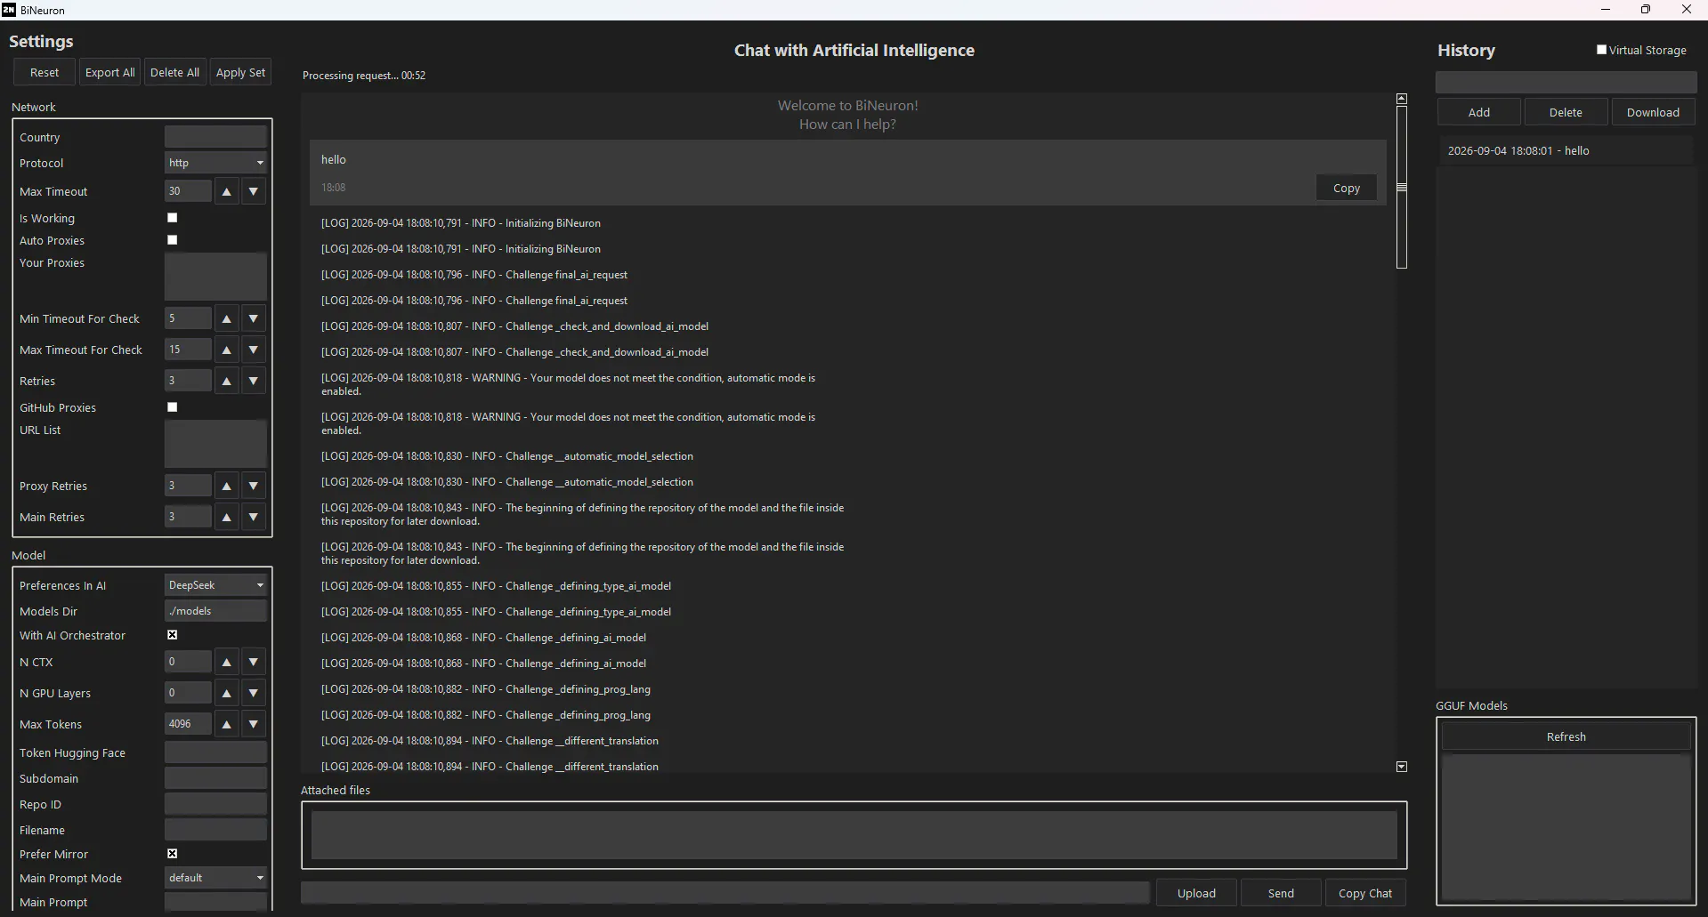
Task: Click Delete All button
Action: [174, 73]
